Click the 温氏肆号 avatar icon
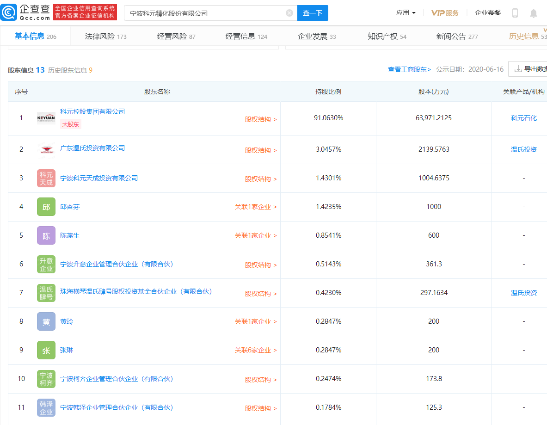 46,293
